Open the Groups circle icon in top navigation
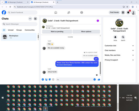 [x=82, y=12]
